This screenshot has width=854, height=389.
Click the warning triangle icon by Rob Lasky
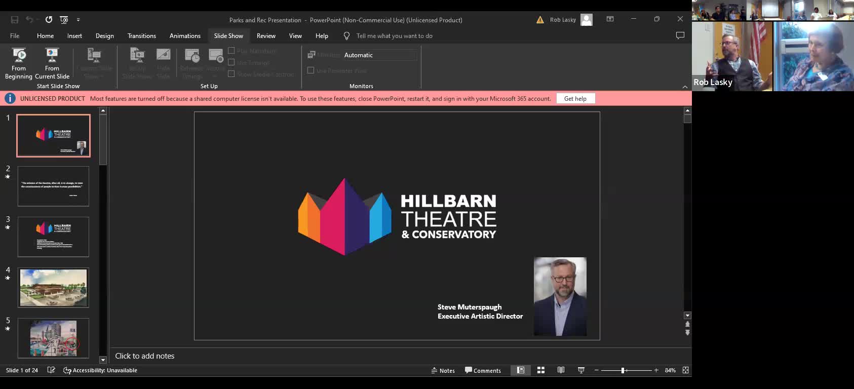pos(540,20)
